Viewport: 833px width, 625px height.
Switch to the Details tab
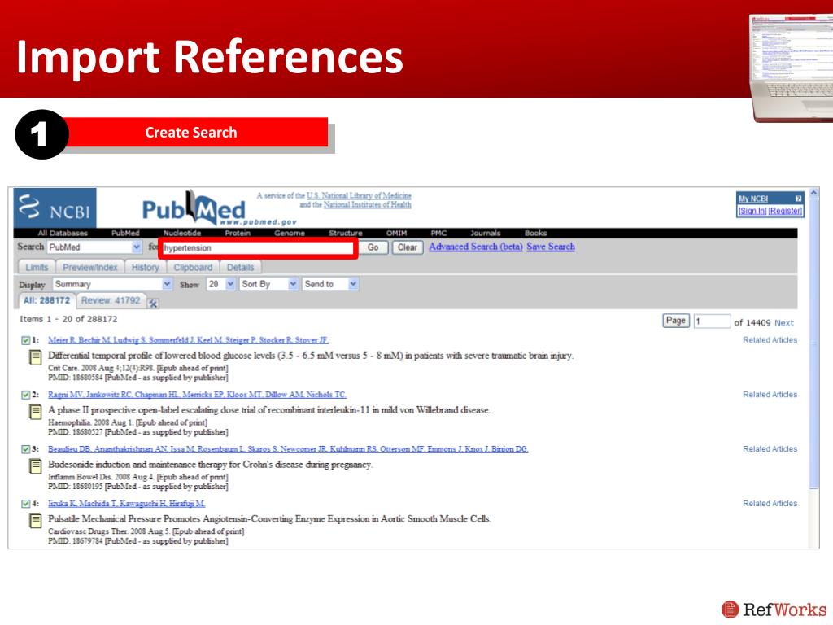click(240, 267)
